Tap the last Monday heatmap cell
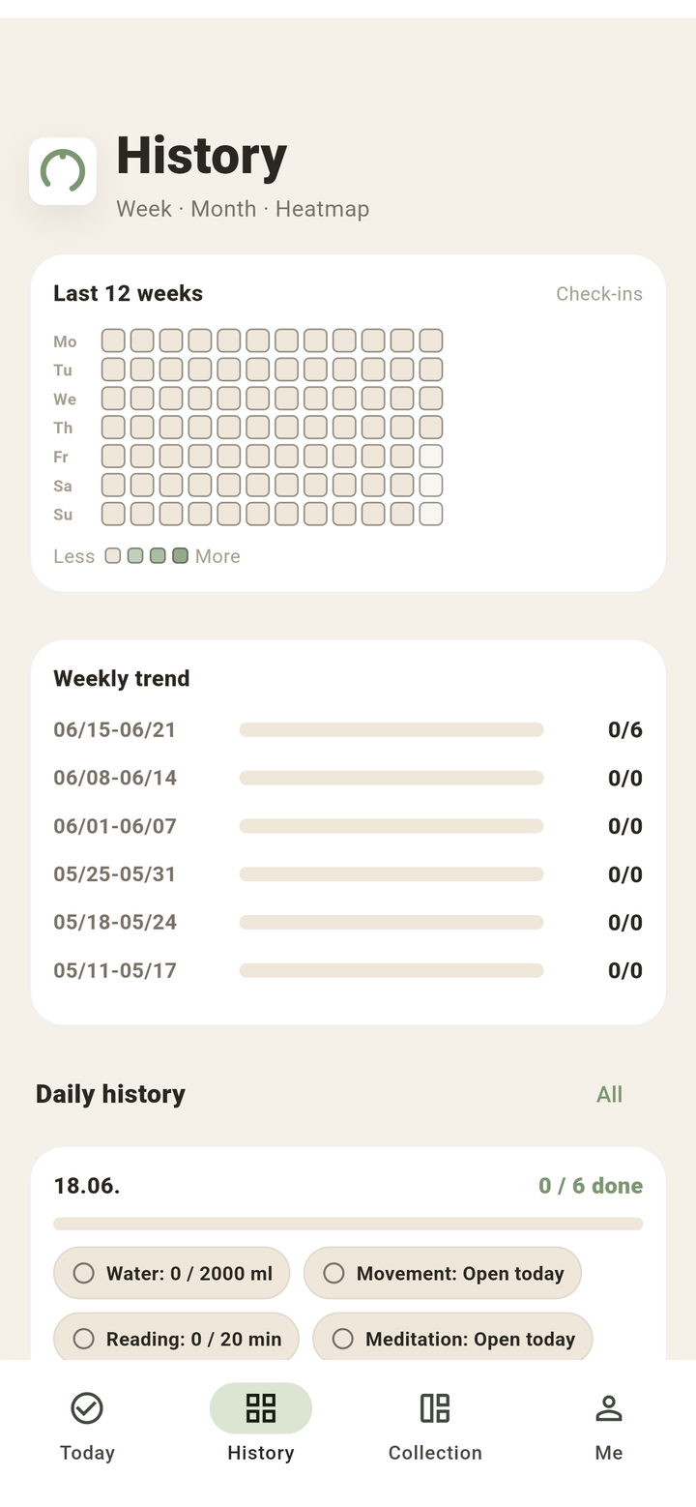Viewport: 696px width, 1507px height. pyautogui.click(x=431, y=340)
